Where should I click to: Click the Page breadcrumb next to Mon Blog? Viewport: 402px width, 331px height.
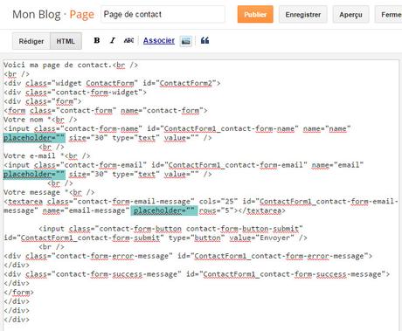(x=82, y=15)
